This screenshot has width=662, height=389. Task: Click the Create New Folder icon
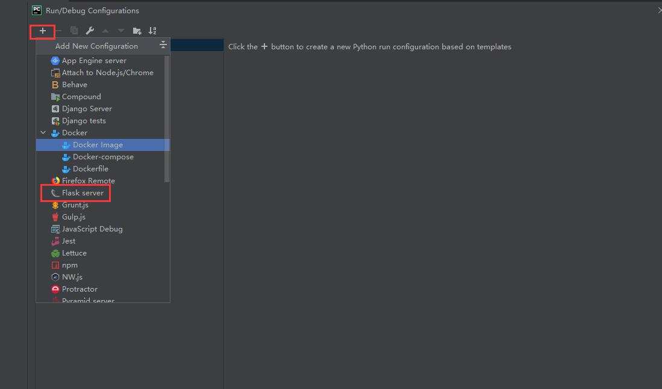click(137, 31)
